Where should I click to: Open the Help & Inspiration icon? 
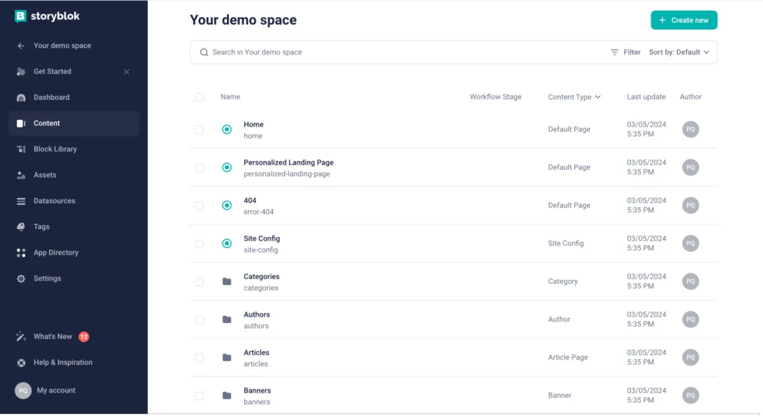tap(21, 363)
